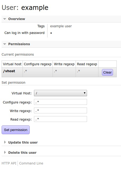
Task: Collapse the Permissions section triangle
Action: click(x=5, y=44)
